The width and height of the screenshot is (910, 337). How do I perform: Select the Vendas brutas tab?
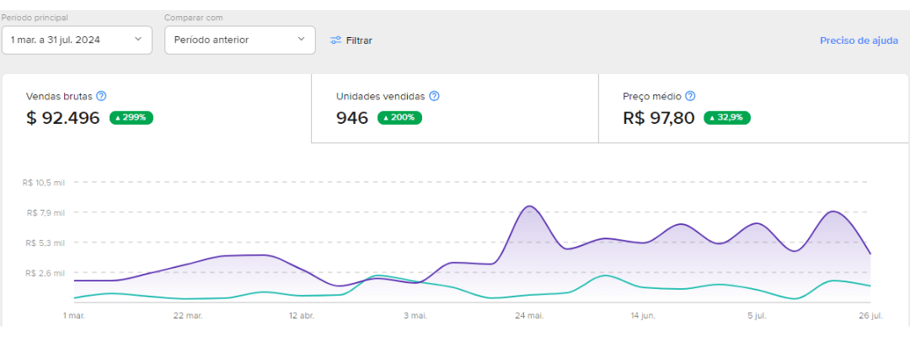tap(157, 109)
